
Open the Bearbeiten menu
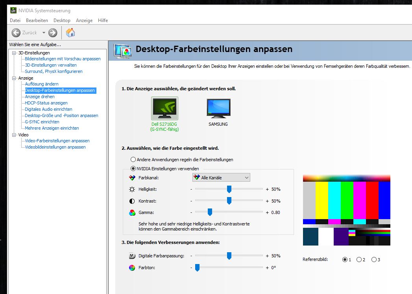pyautogui.click(x=37, y=20)
